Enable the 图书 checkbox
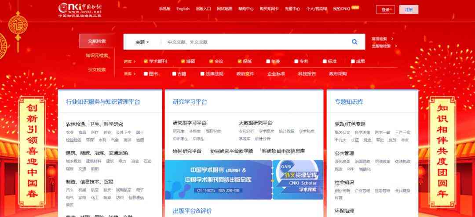 click(x=146, y=74)
